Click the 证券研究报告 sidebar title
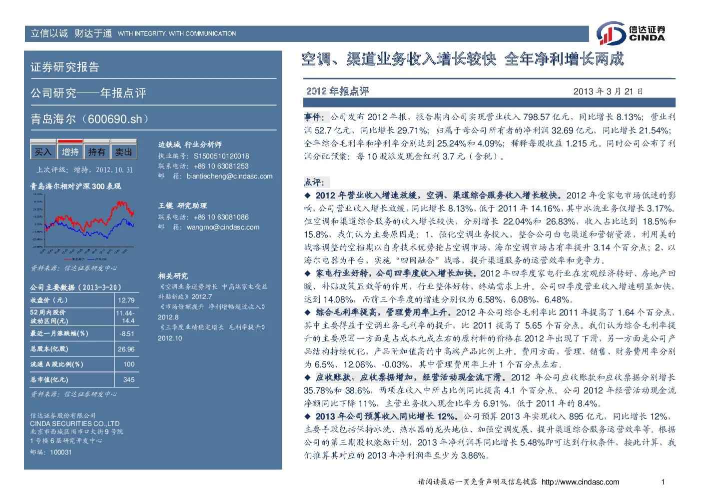This screenshot has width=701, height=496. [65, 67]
